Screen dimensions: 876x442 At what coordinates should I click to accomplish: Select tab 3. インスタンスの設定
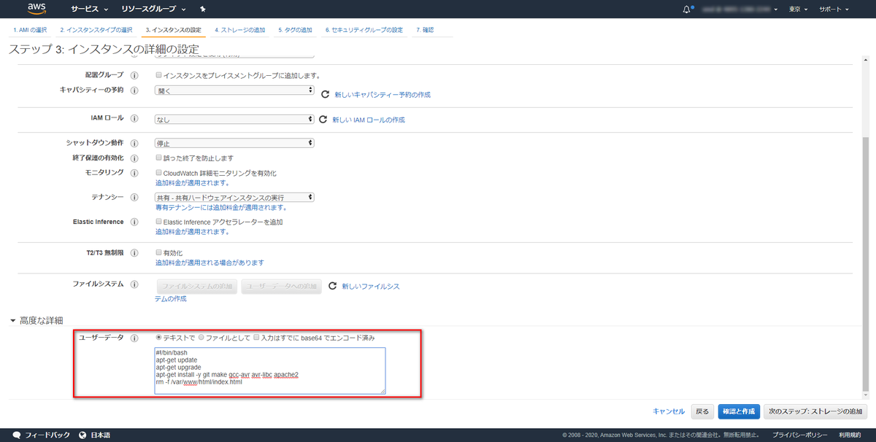174,30
